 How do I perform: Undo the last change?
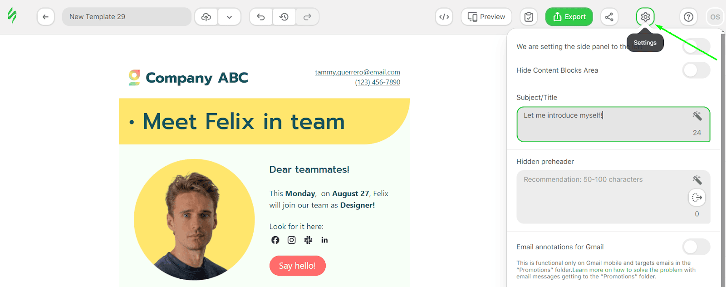coord(260,16)
